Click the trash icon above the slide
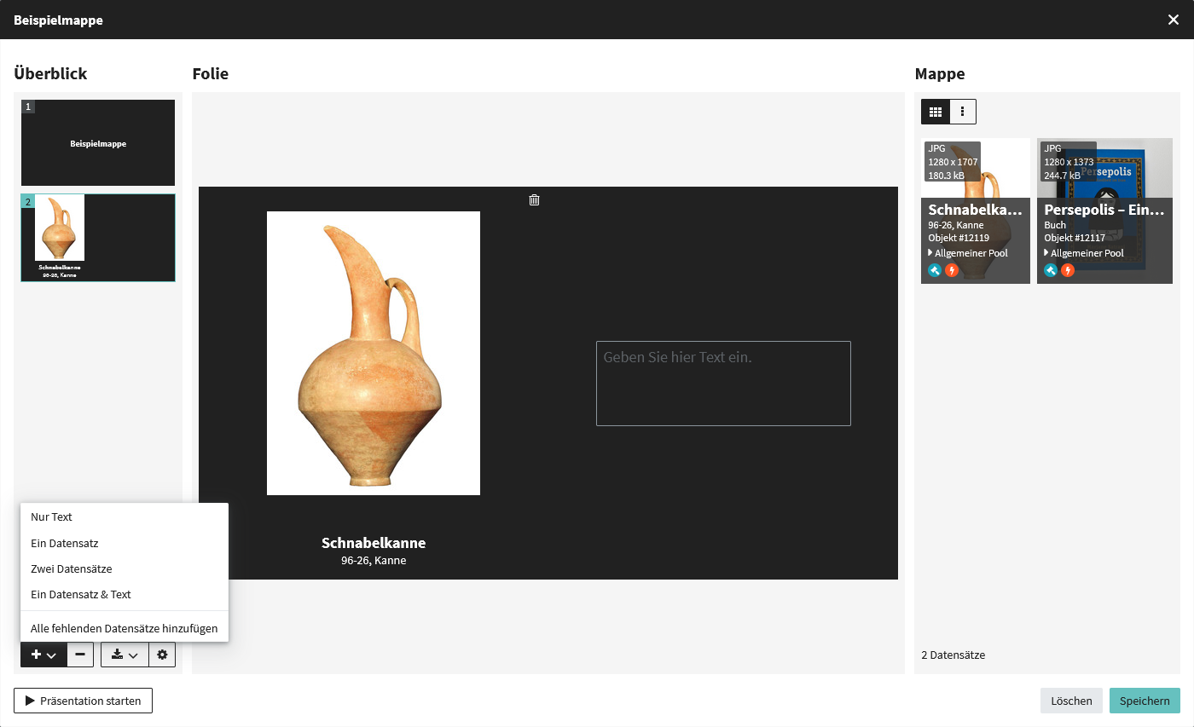Screen dimensions: 1194x727 tap(534, 200)
